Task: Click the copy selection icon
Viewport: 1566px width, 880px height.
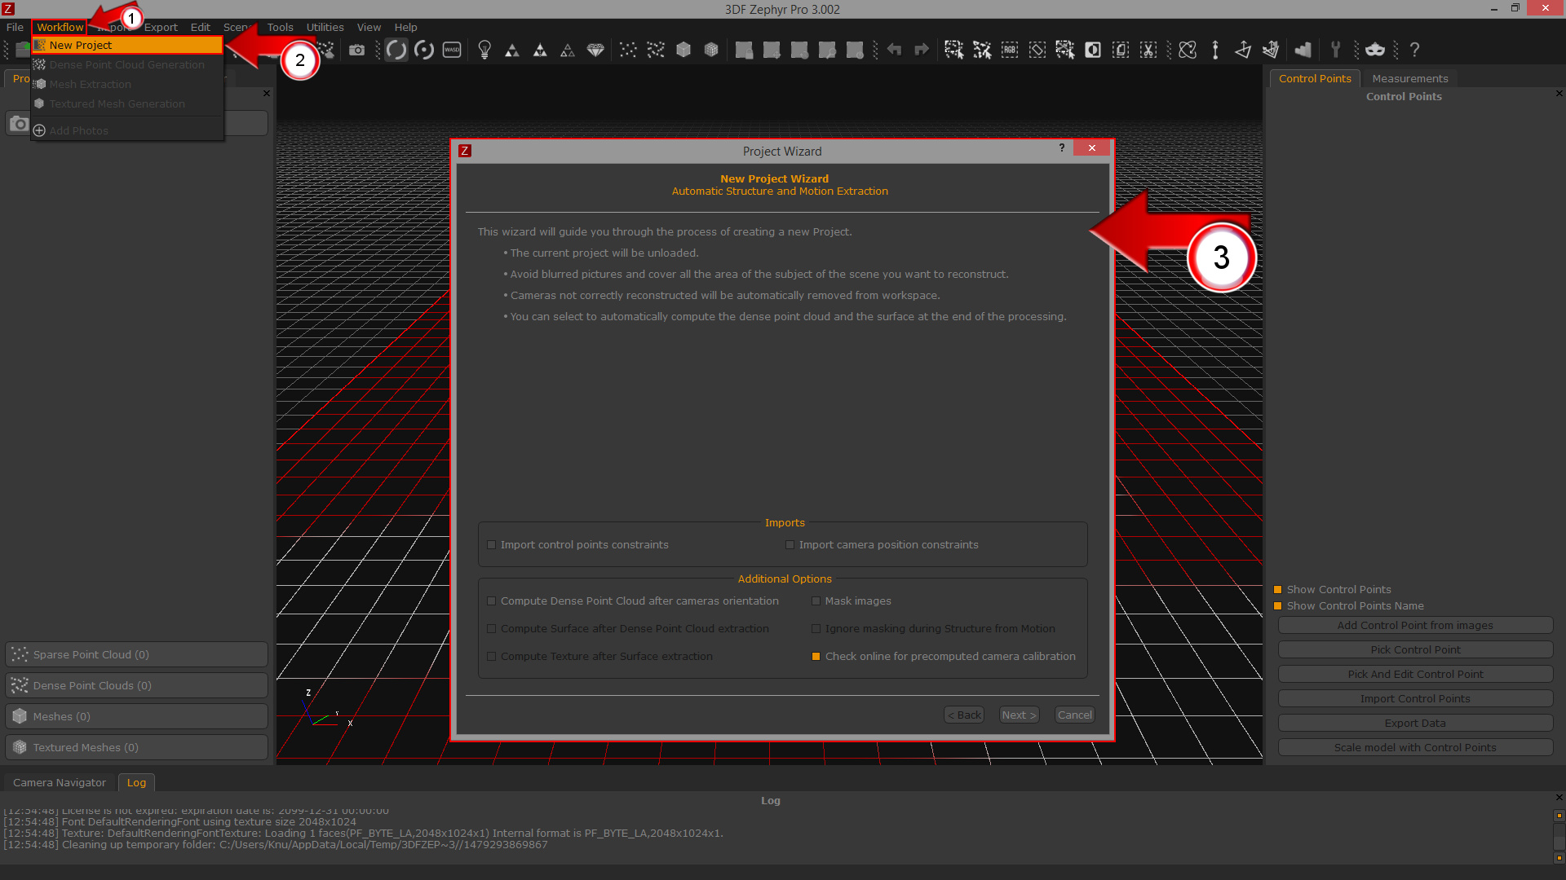Action: (x=1121, y=51)
